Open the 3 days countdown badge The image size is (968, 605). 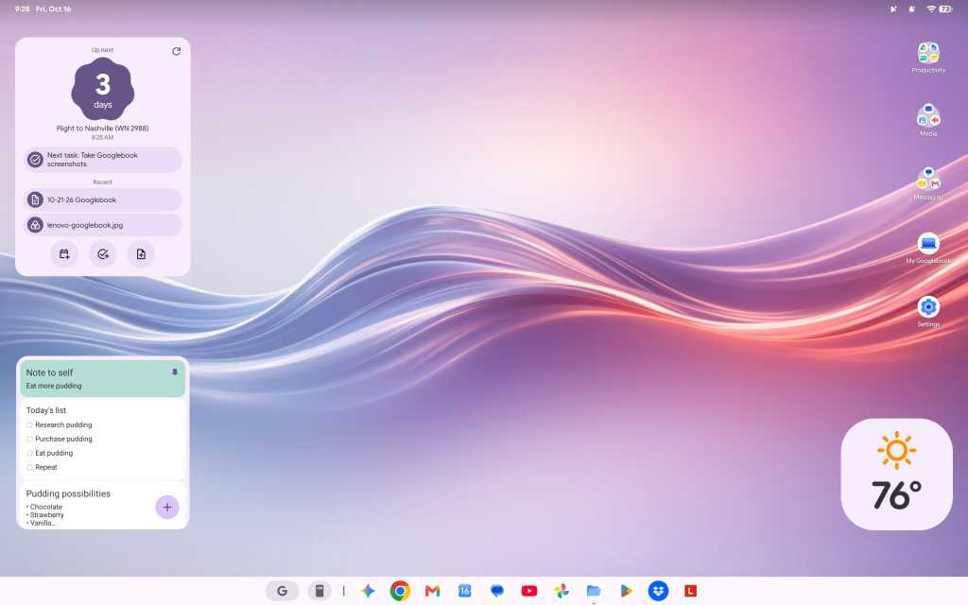coord(102,90)
